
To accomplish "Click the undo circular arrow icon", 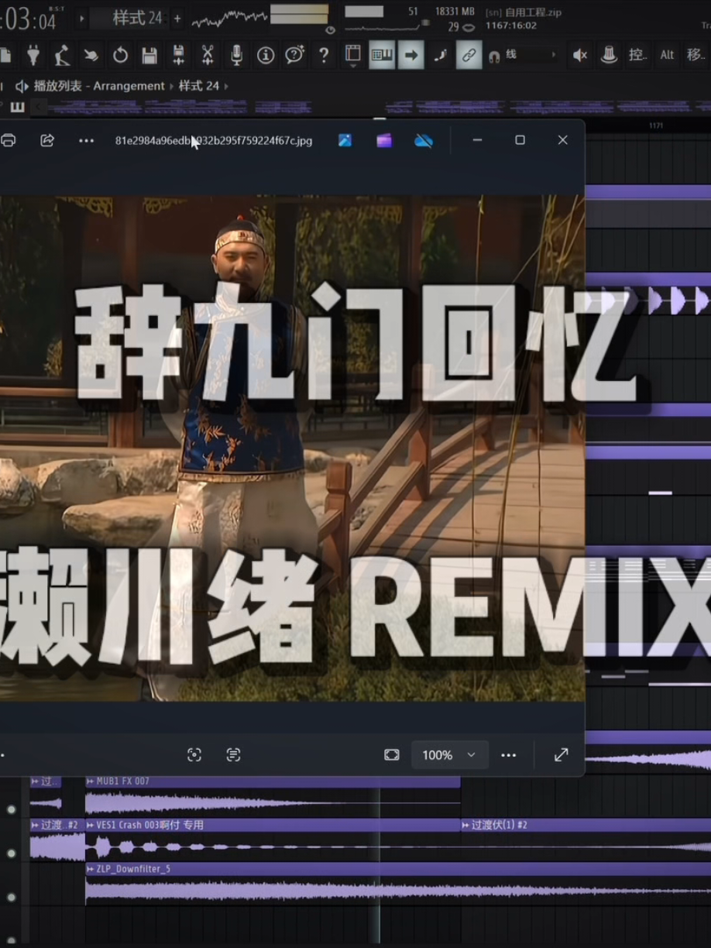I will click(x=120, y=55).
